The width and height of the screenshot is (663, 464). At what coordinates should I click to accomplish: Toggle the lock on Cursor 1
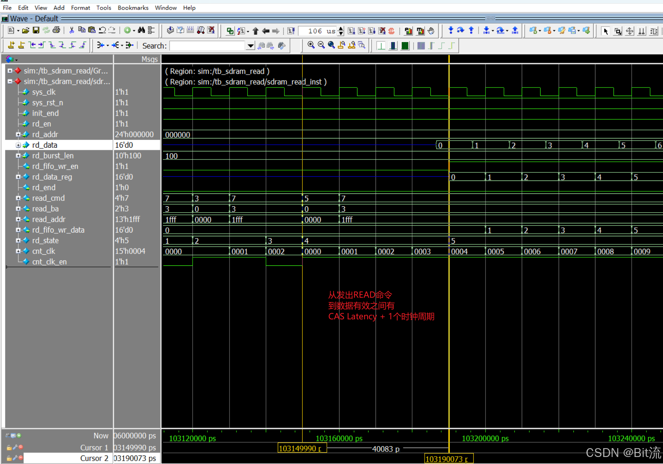coord(9,447)
